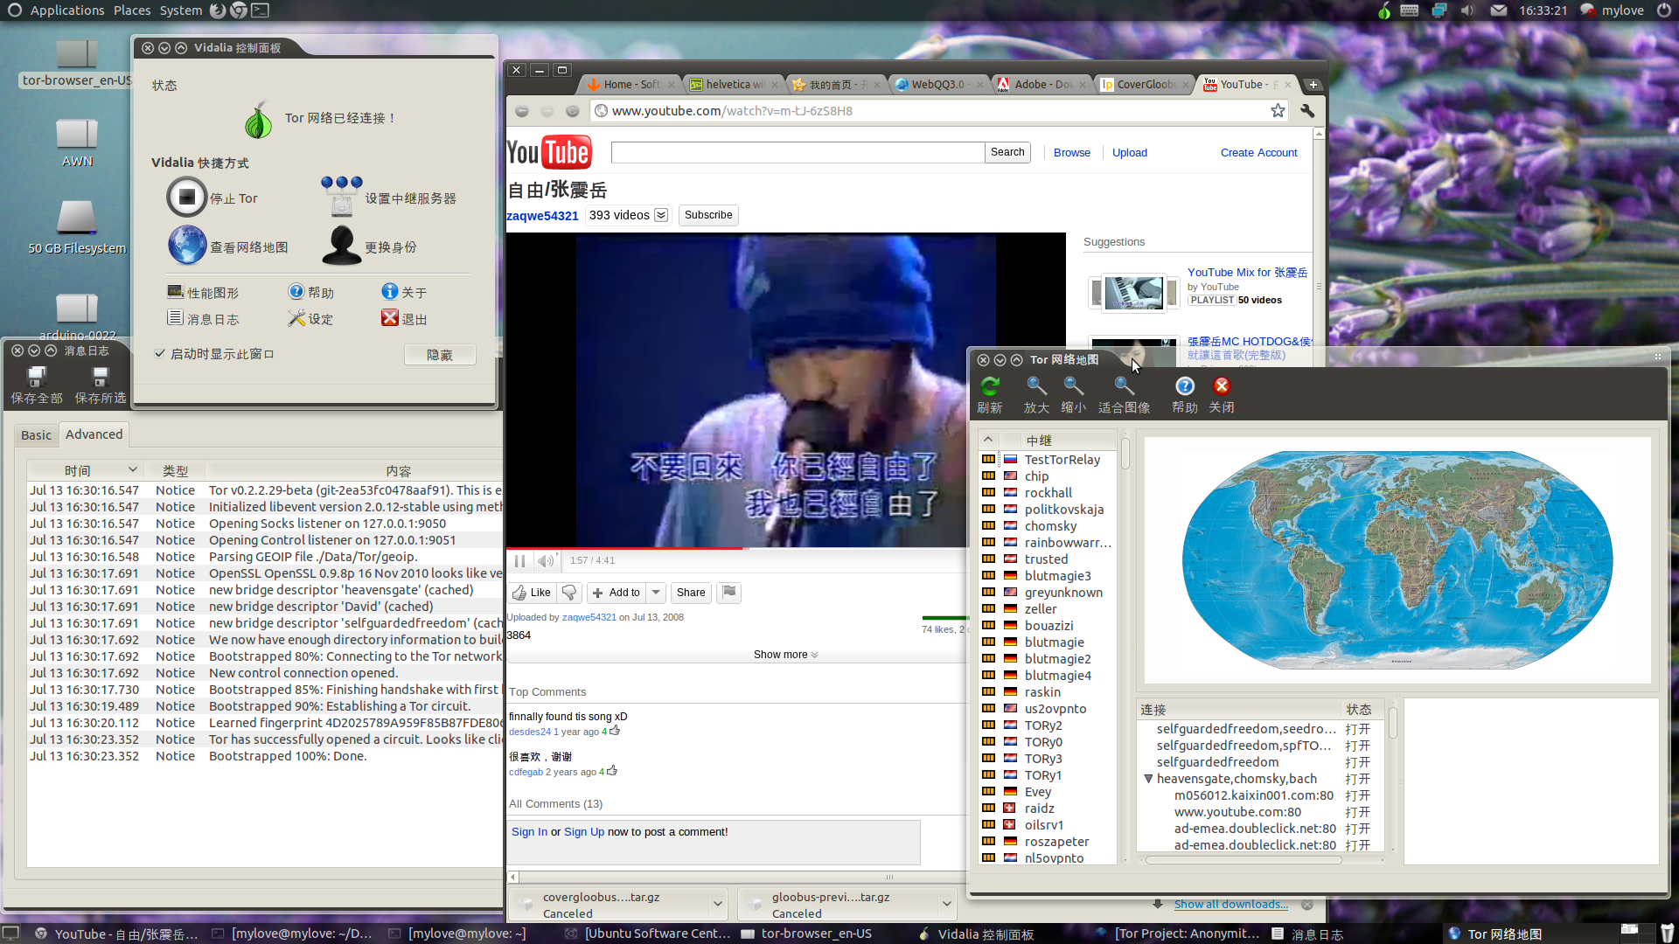
Task: Click Show all downloads link
Action: point(1230,904)
